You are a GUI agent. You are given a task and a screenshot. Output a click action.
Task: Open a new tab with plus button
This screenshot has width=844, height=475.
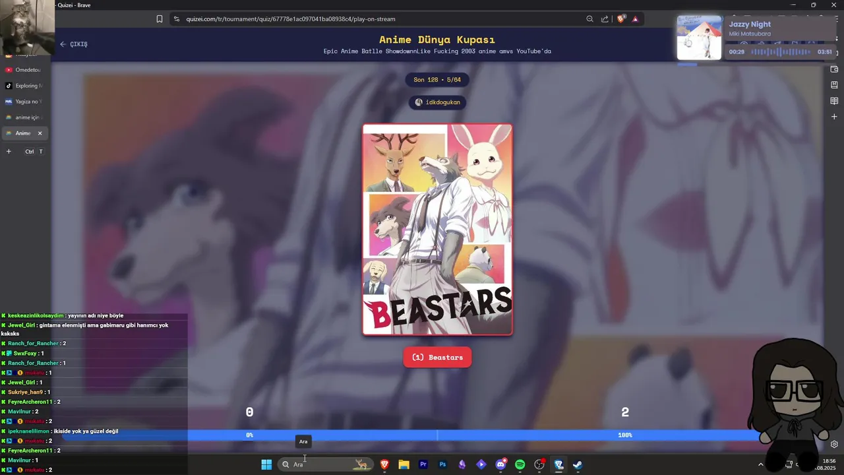(x=9, y=152)
